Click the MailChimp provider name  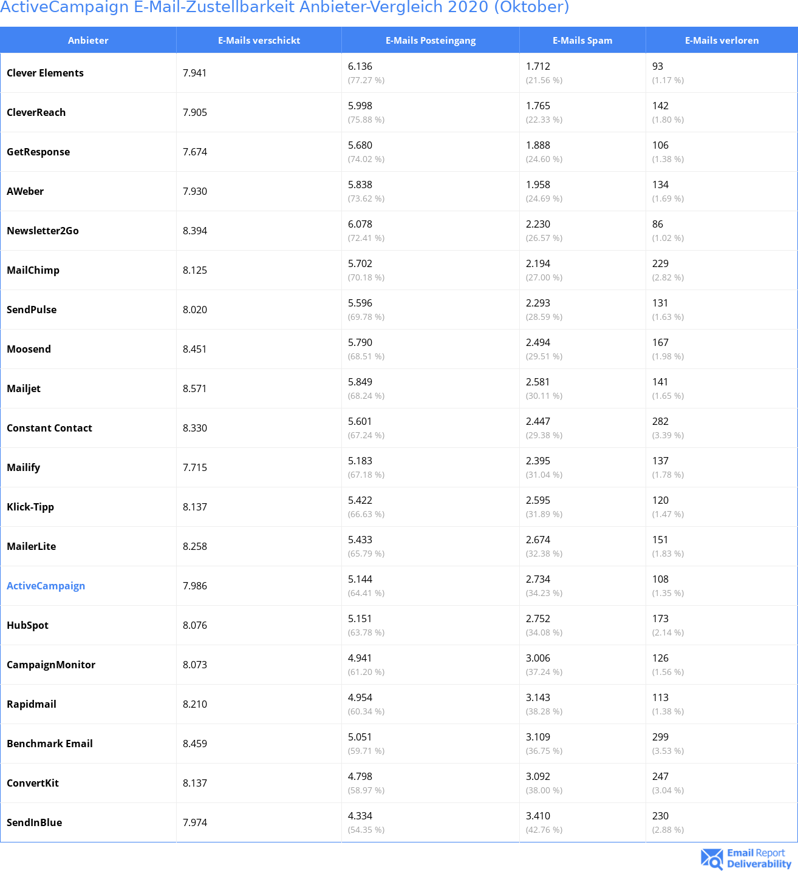(33, 270)
